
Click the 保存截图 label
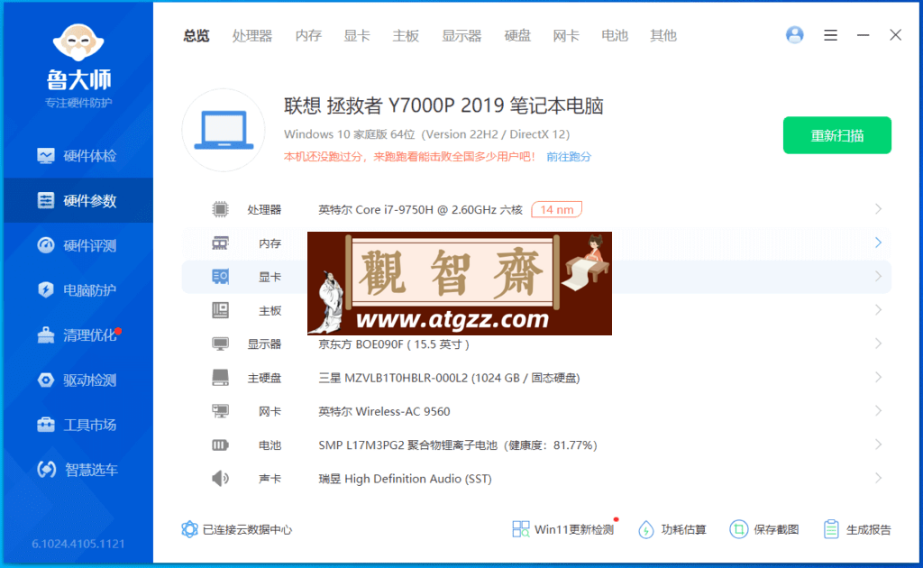click(x=776, y=530)
